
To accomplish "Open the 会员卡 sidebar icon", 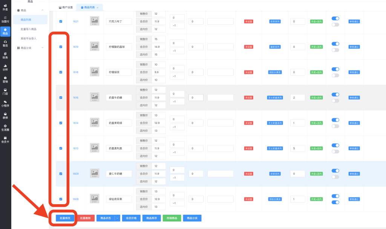I will 5,140.
